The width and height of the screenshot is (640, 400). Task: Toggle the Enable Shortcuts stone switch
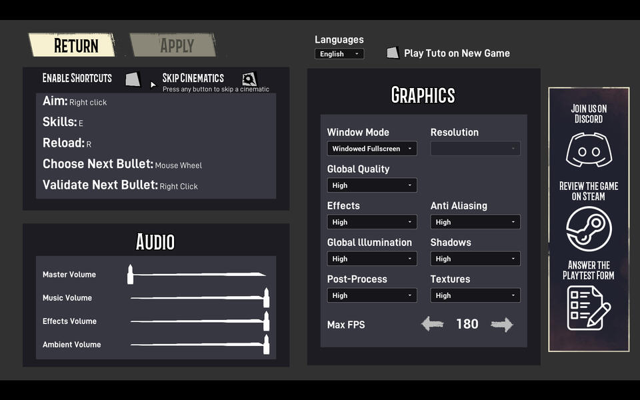[x=133, y=79]
